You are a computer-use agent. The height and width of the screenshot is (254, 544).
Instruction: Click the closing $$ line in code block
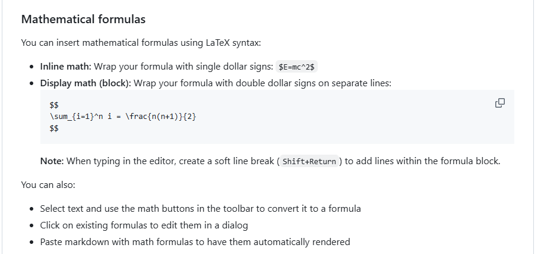54,128
